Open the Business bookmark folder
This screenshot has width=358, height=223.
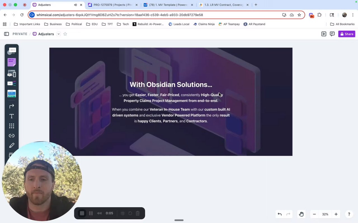point(53,24)
